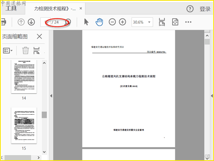The height and width of the screenshot is (161, 214).
Task: Expand the right tools pane arrow
Action: coord(212,96)
